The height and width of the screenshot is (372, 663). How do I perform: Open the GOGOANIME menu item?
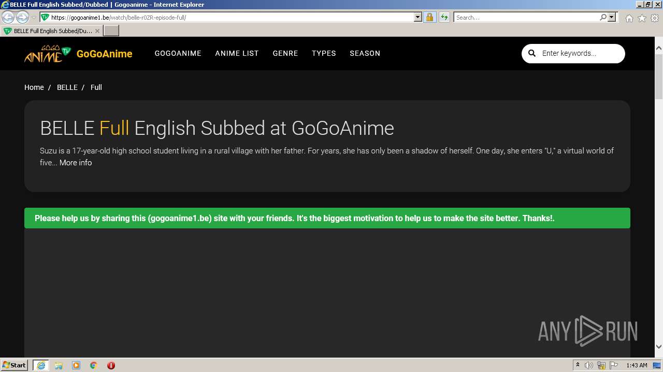(178, 53)
